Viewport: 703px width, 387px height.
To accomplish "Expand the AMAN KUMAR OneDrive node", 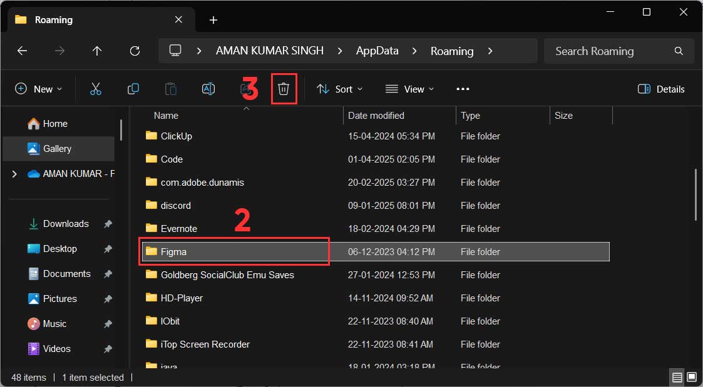I will 14,174.
